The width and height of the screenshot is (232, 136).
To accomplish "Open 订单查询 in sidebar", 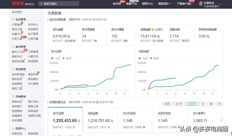I will coord(17,25).
